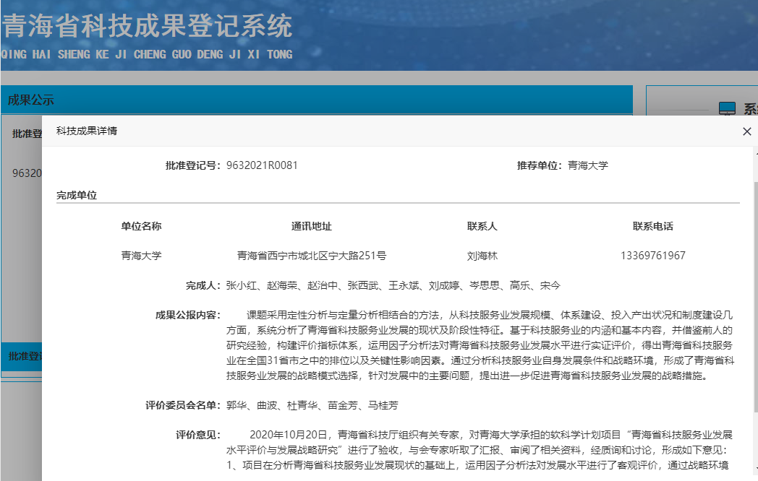
Task: Close the 科技成果详情 dialog
Action: point(746,131)
